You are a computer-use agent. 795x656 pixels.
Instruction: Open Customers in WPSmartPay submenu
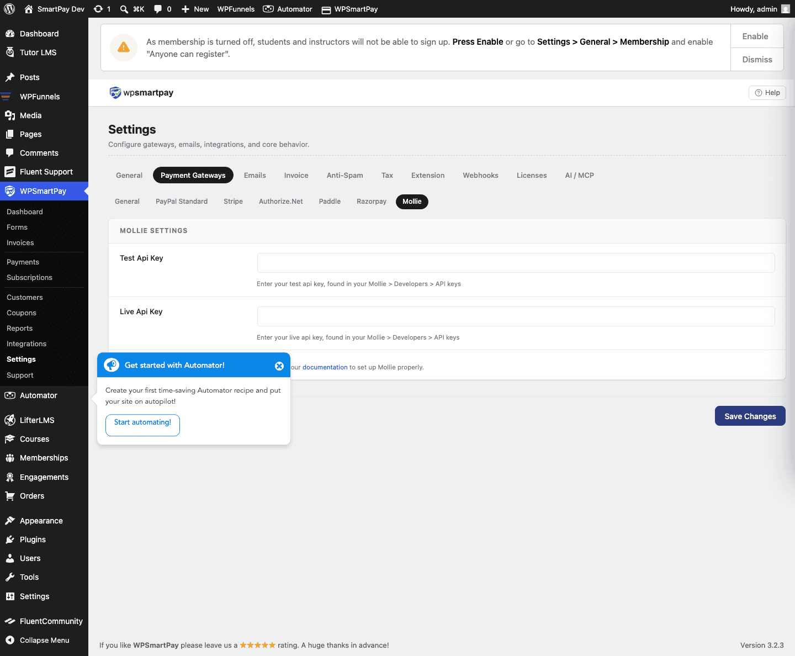pyautogui.click(x=25, y=298)
